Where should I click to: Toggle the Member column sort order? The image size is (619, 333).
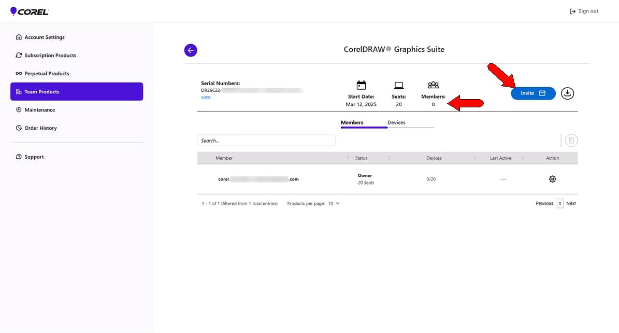click(348, 158)
